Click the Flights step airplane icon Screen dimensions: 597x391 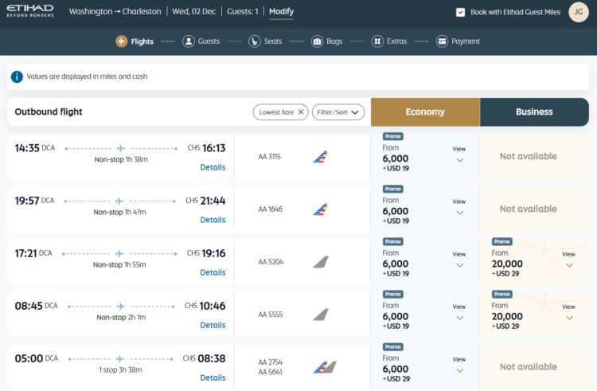tap(122, 41)
